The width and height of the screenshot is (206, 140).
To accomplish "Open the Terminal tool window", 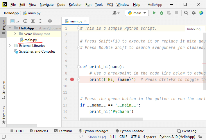I will tap(63, 131).
